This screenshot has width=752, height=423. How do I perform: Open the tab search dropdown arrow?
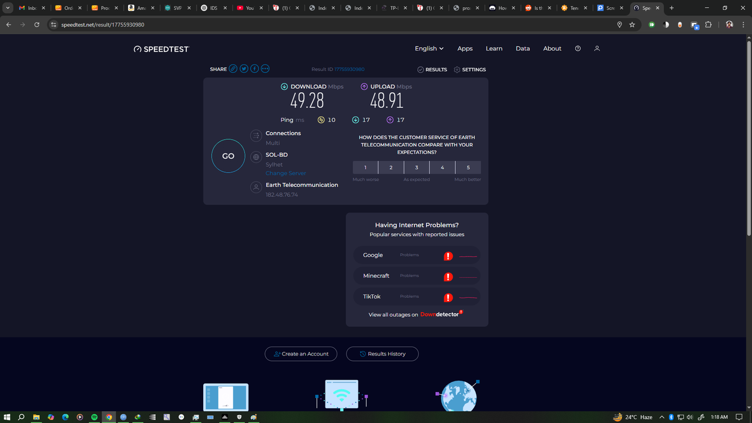pos(8,8)
